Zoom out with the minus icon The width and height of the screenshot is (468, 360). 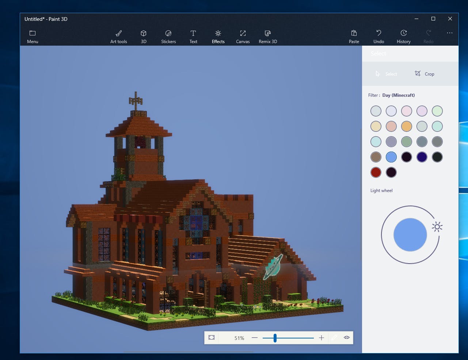pyautogui.click(x=255, y=338)
